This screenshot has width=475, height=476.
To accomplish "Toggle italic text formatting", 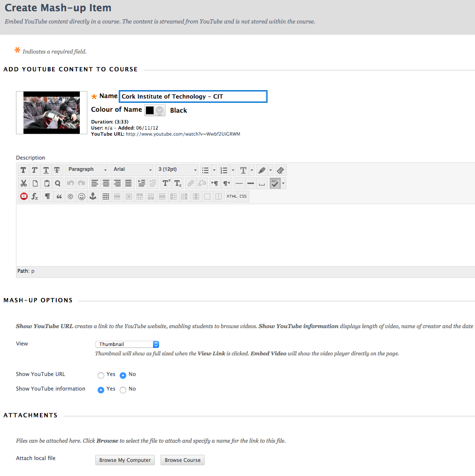I will 35,170.
